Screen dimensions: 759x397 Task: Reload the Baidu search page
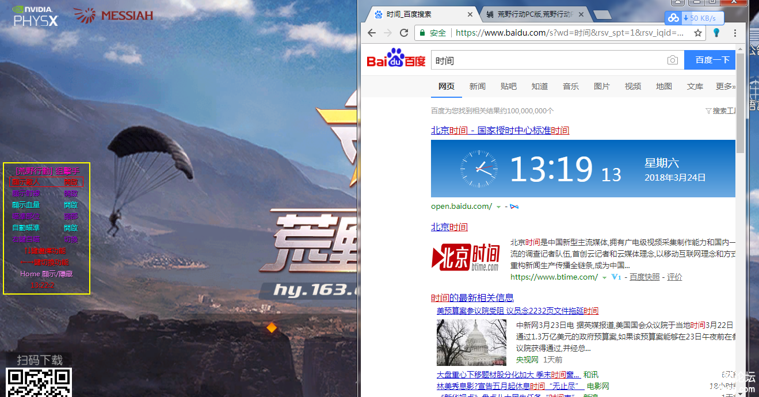[x=404, y=33]
